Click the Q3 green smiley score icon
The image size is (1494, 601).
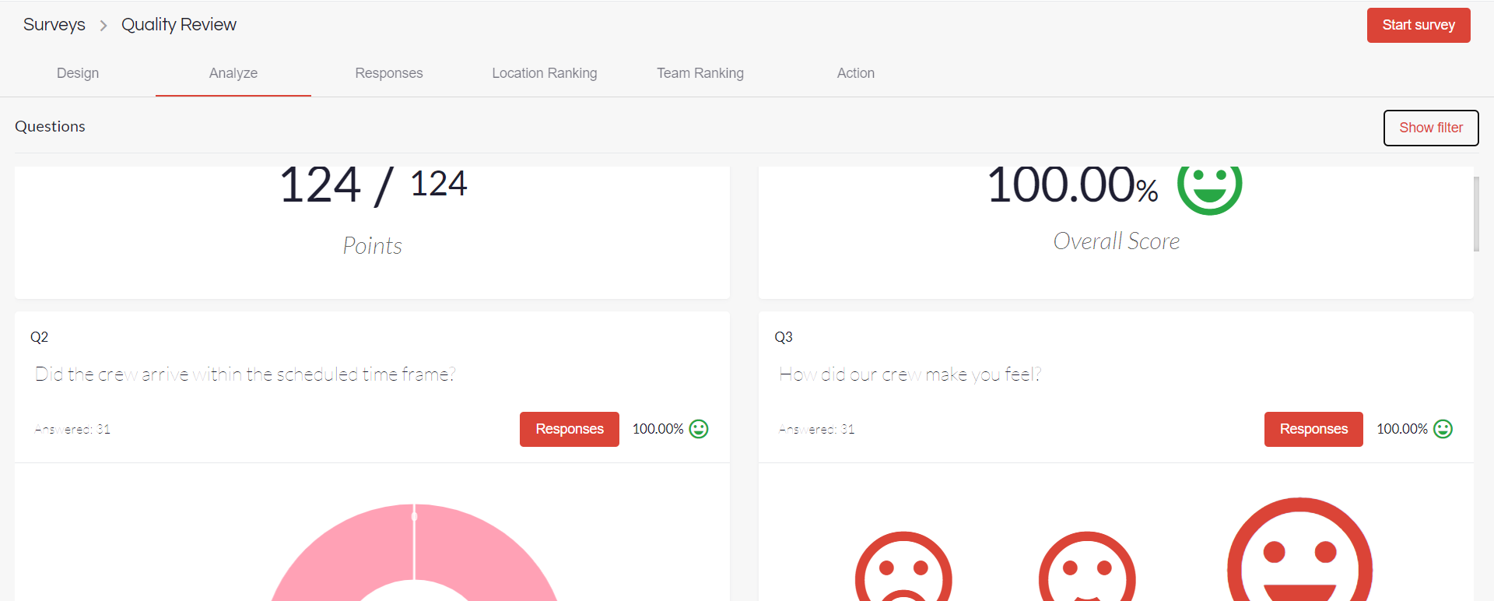pyautogui.click(x=1443, y=429)
